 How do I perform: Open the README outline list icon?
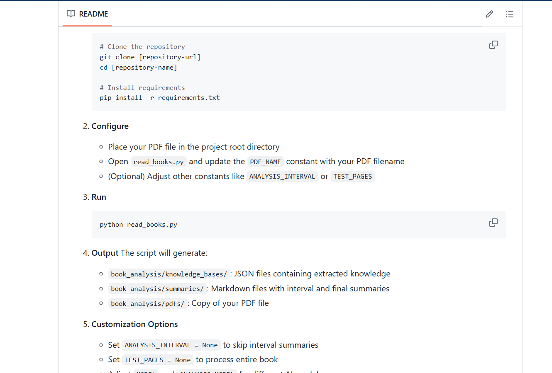coord(510,14)
